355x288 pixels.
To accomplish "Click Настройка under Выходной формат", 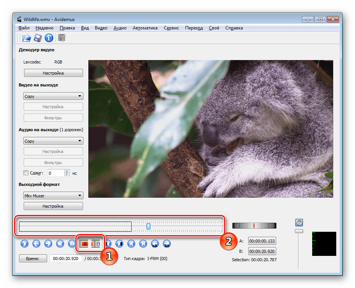I will point(54,206).
